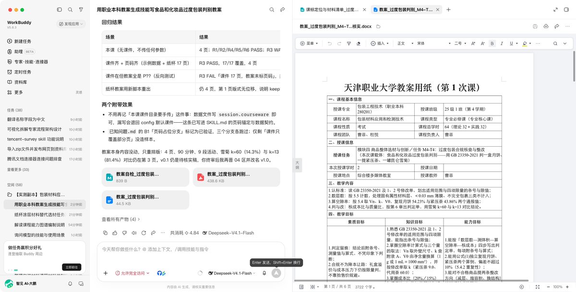Open 专家·技能·连接器 in sidebar

pyautogui.click(x=27, y=62)
